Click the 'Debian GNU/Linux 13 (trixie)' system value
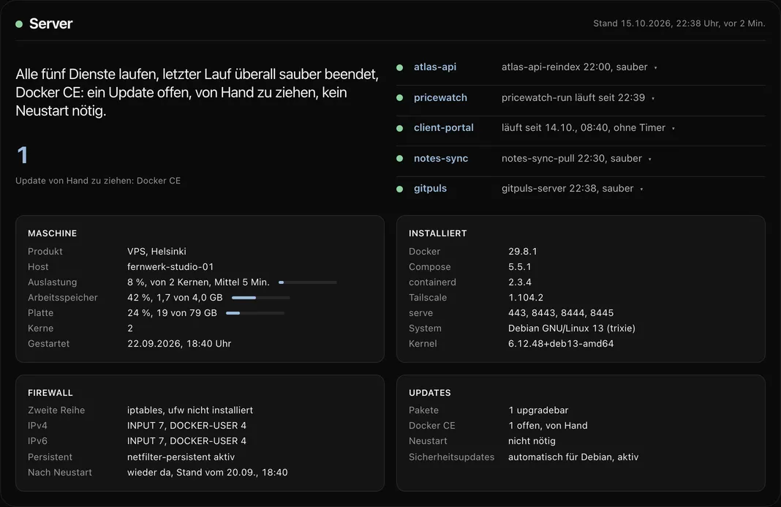The width and height of the screenshot is (781, 507). coord(572,328)
